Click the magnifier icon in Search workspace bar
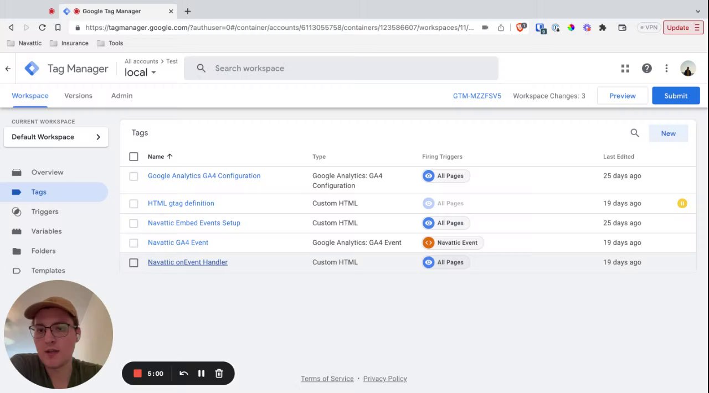 (201, 68)
